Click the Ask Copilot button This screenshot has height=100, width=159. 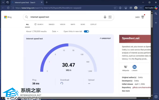151,8
